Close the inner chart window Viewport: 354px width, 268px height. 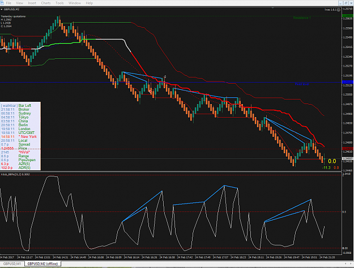pyautogui.click(x=351, y=3)
